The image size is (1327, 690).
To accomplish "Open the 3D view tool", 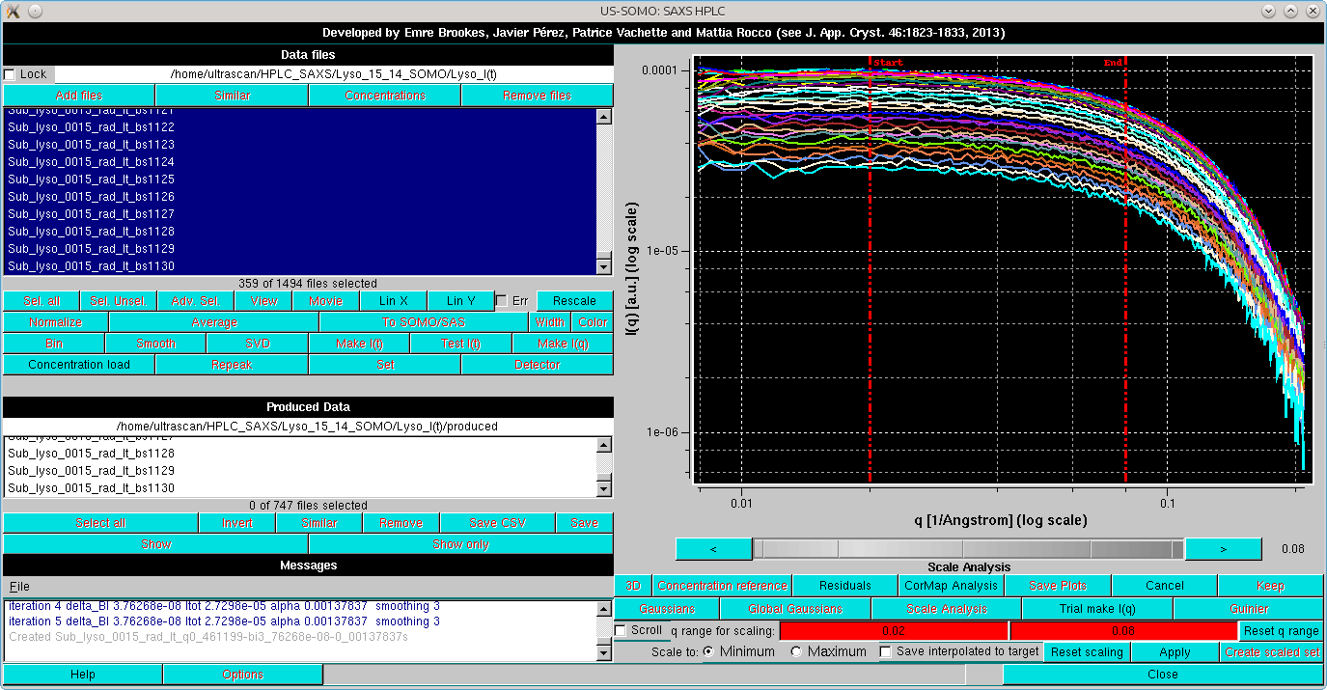I will [x=632, y=585].
